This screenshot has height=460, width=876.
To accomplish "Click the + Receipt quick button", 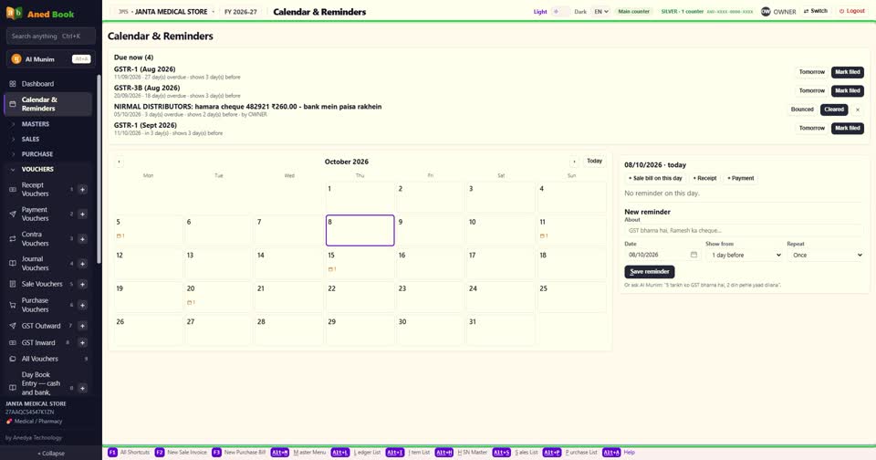I will (705, 178).
